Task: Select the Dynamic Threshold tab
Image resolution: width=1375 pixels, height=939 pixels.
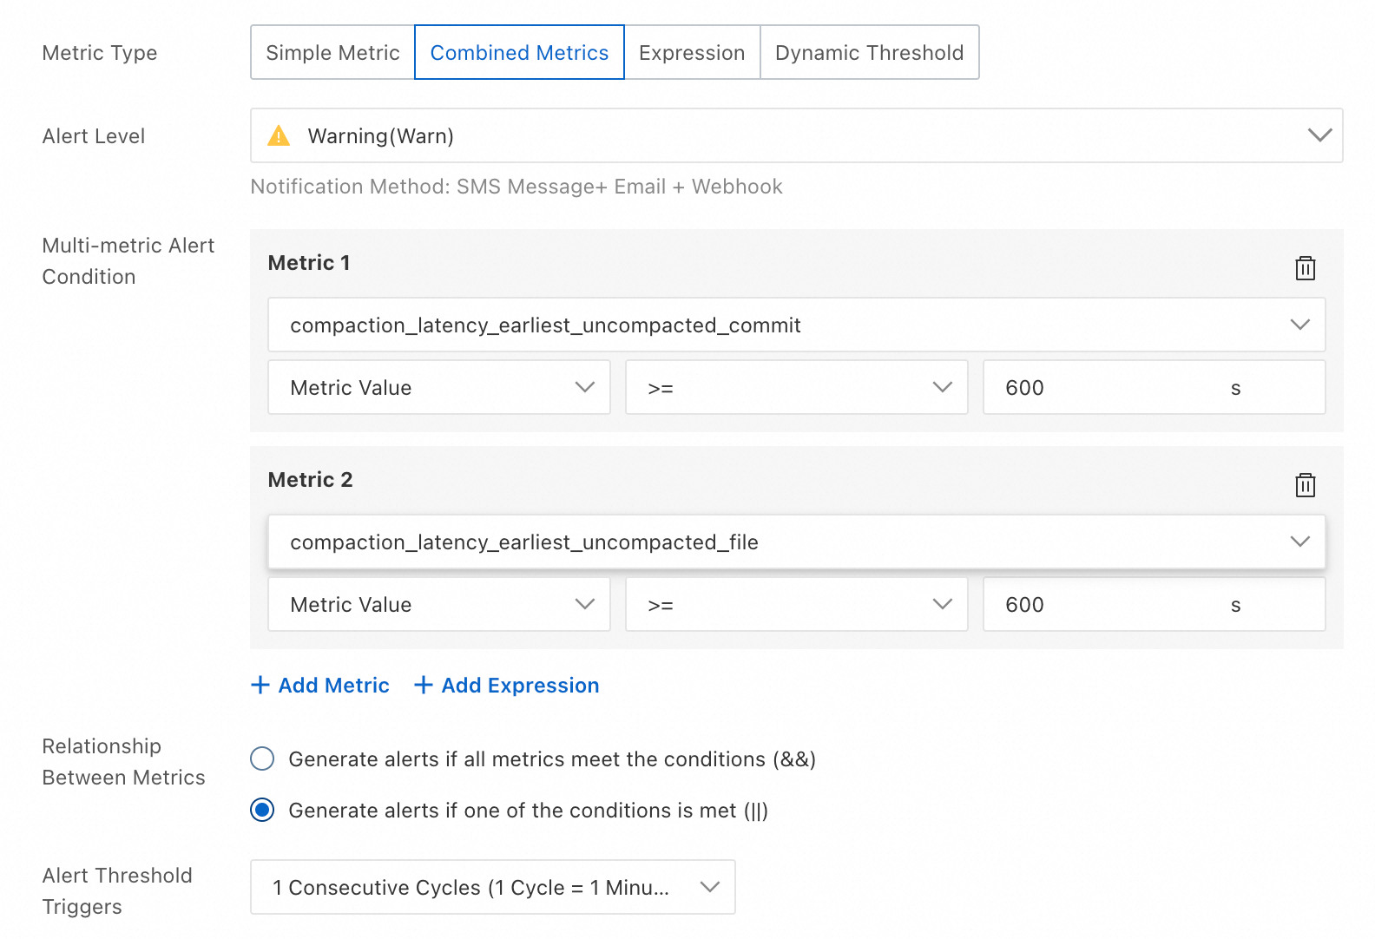Action: (869, 53)
